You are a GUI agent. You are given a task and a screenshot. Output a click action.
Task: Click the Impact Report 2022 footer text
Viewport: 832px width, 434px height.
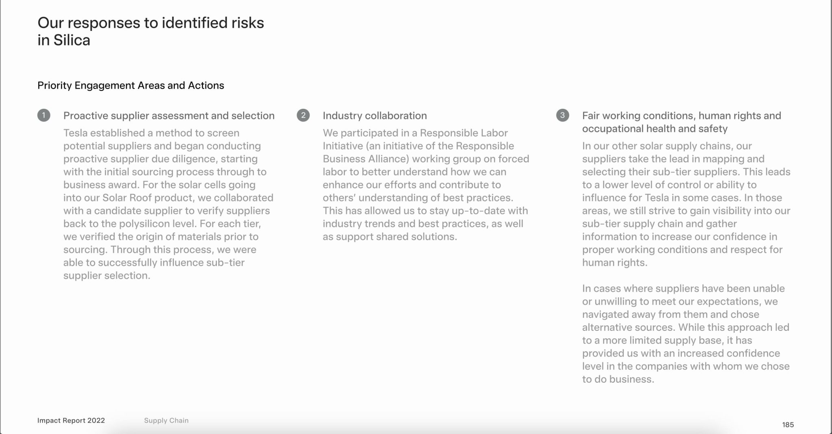click(71, 421)
